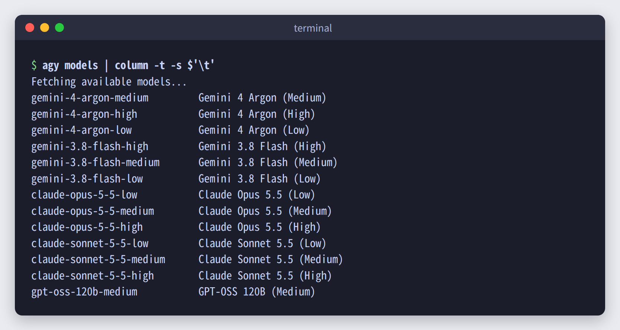
Task: Select claude-opus-5-5-low model ID
Action: 84,195
